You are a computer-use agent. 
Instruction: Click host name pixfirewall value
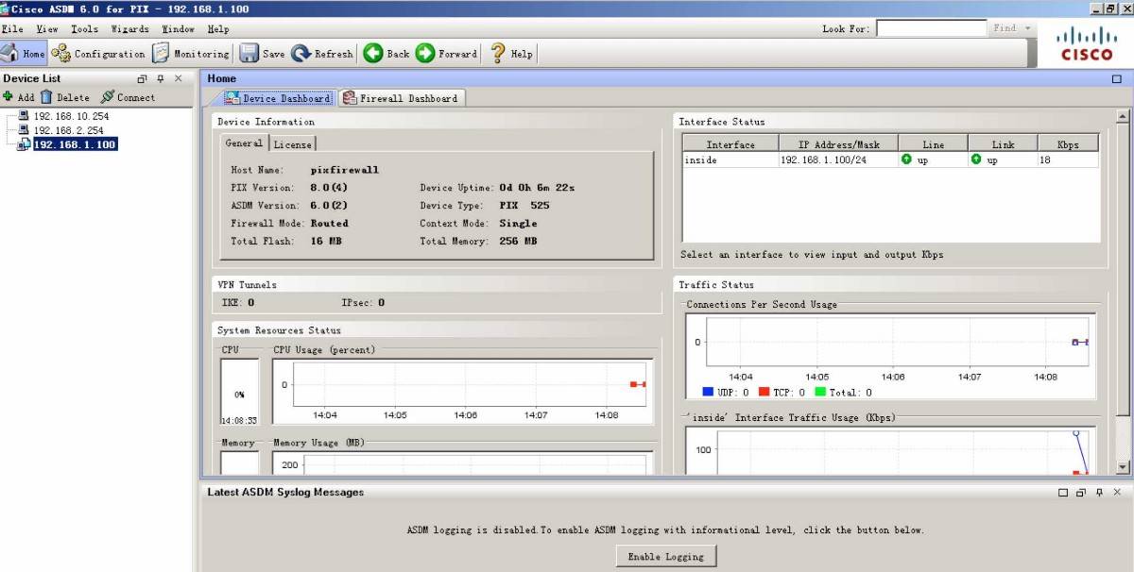(x=344, y=170)
